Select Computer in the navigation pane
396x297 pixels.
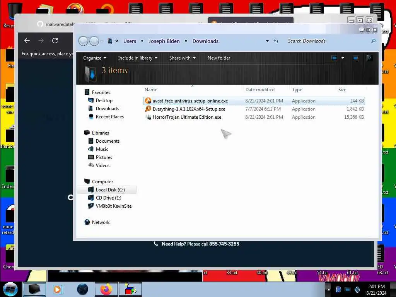pos(102,182)
